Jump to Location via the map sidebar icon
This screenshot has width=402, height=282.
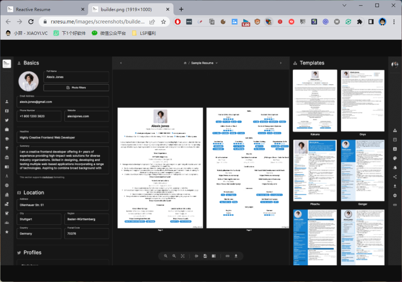(x=7, y=111)
